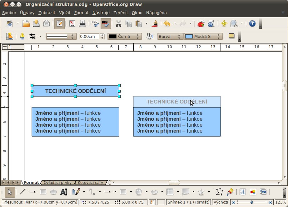Open the line color Černá dropdown
The height and width of the screenshot is (207, 288).
tap(125, 36)
